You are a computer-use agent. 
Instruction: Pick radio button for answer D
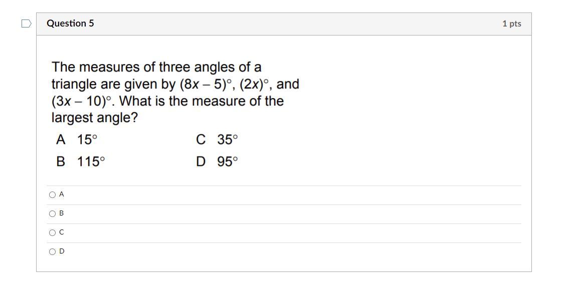click(x=52, y=252)
